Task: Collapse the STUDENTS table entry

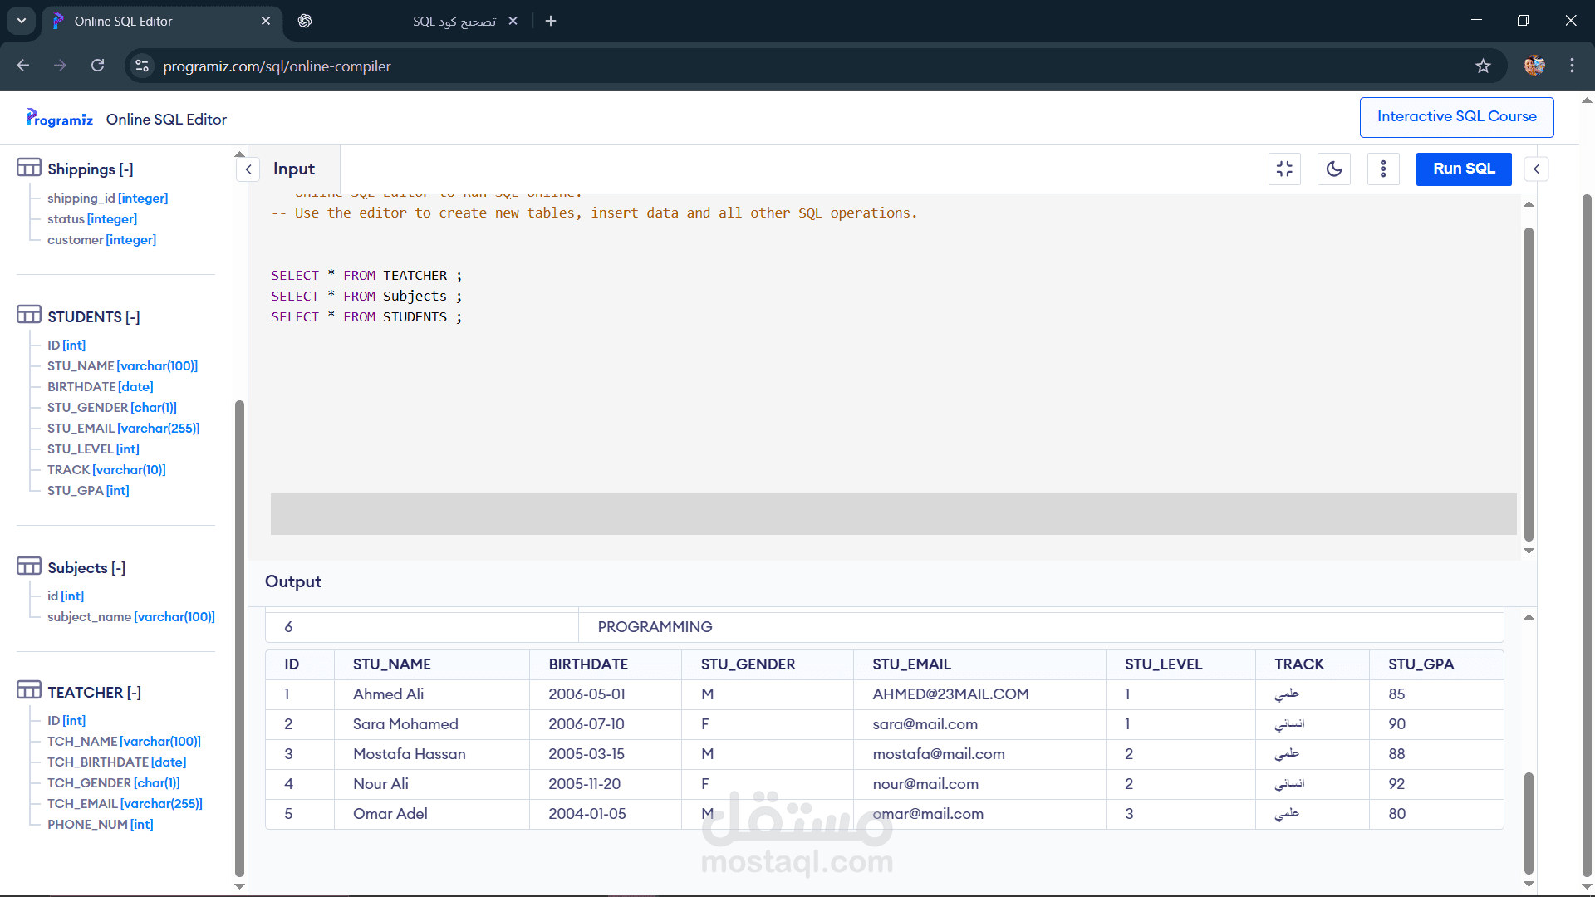Action: (132, 316)
